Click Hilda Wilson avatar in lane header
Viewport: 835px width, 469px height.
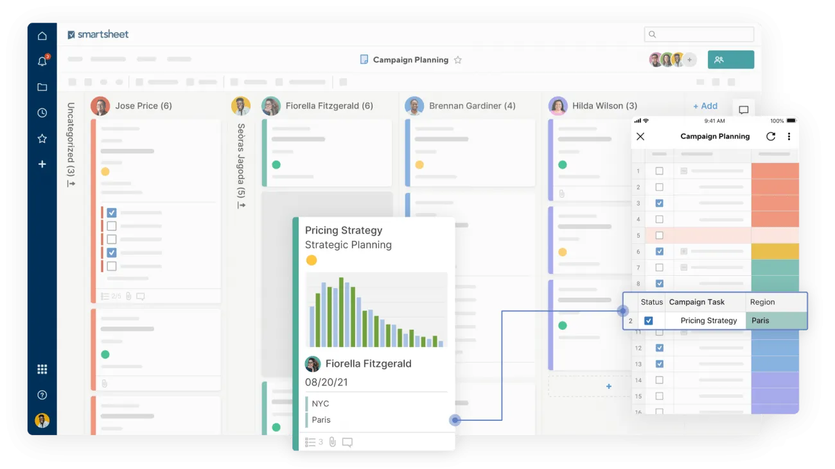[x=558, y=106]
